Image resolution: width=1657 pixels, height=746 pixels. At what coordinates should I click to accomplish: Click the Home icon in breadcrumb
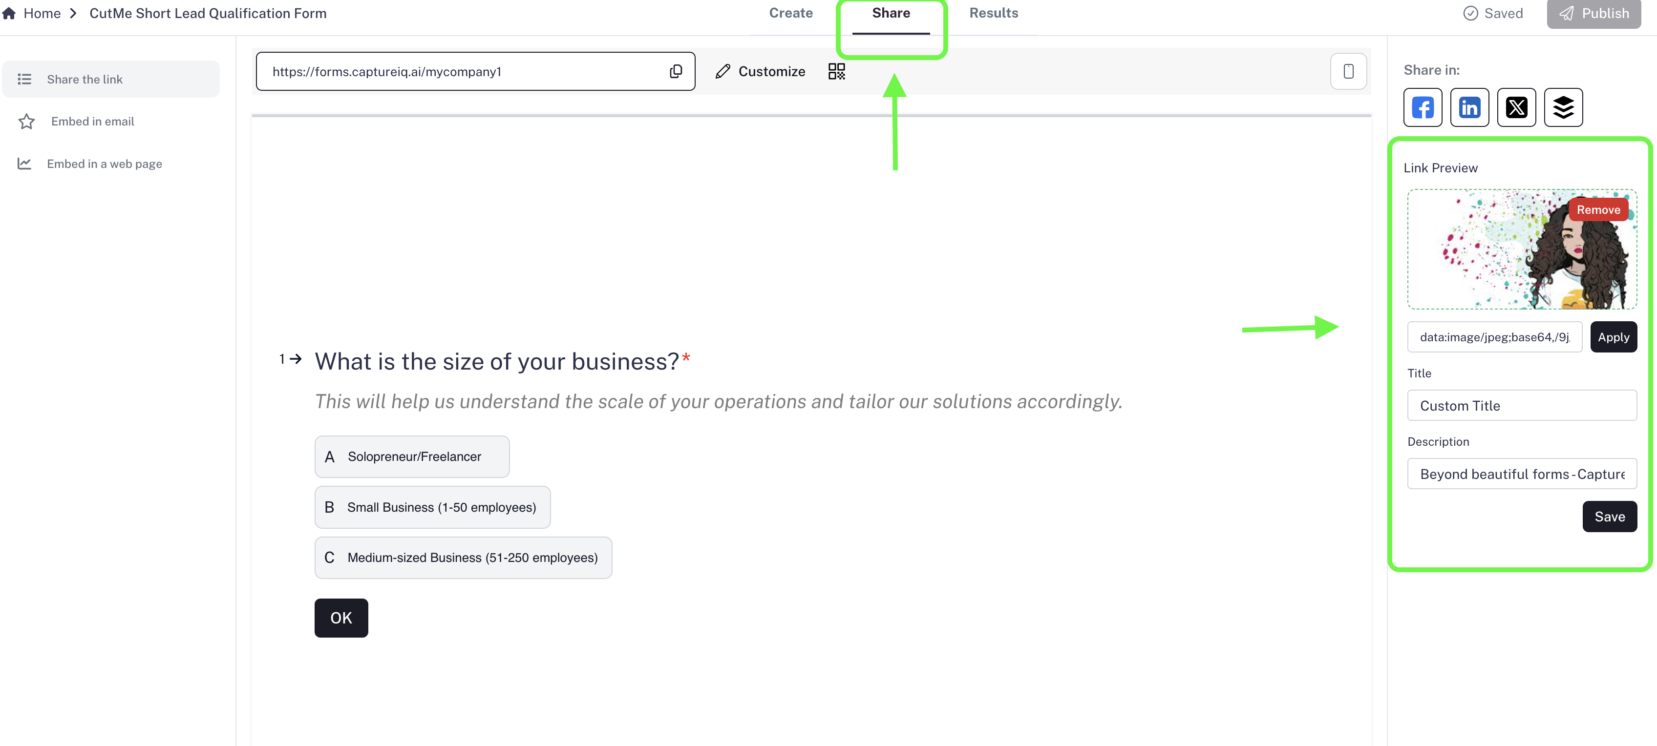tap(9, 13)
